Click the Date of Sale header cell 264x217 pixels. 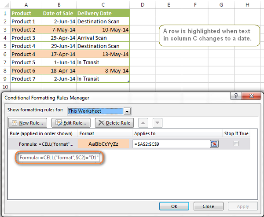(59, 13)
